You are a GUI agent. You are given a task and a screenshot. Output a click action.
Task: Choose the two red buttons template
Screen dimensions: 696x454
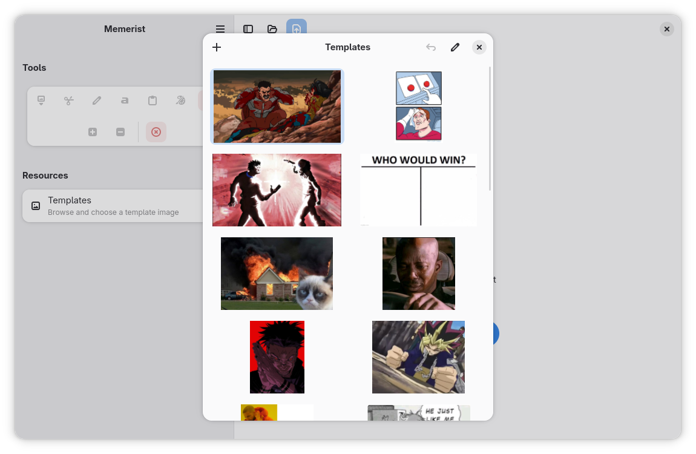coord(419,107)
